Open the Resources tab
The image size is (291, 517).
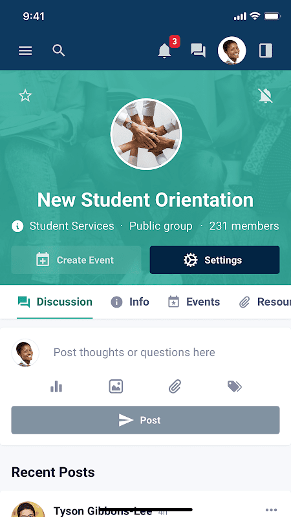pyautogui.click(x=264, y=302)
